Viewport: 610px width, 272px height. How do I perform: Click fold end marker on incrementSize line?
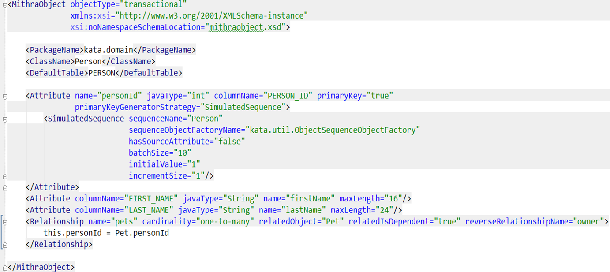pos(5,176)
